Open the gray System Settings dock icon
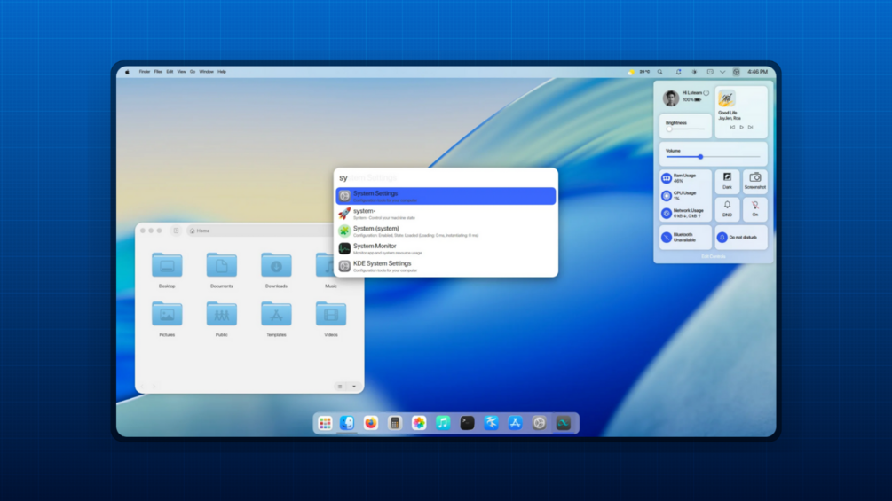Image resolution: width=892 pixels, height=501 pixels. click(x=540, y=423)
